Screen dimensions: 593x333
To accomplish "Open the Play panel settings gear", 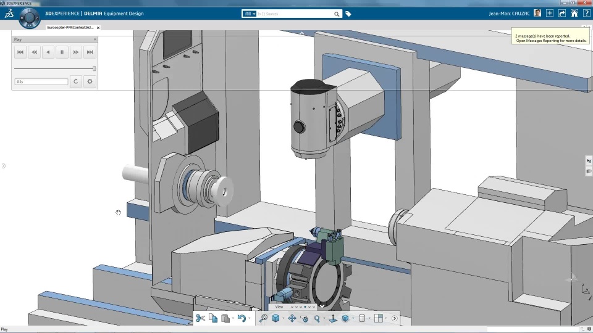I will [90, 81].
